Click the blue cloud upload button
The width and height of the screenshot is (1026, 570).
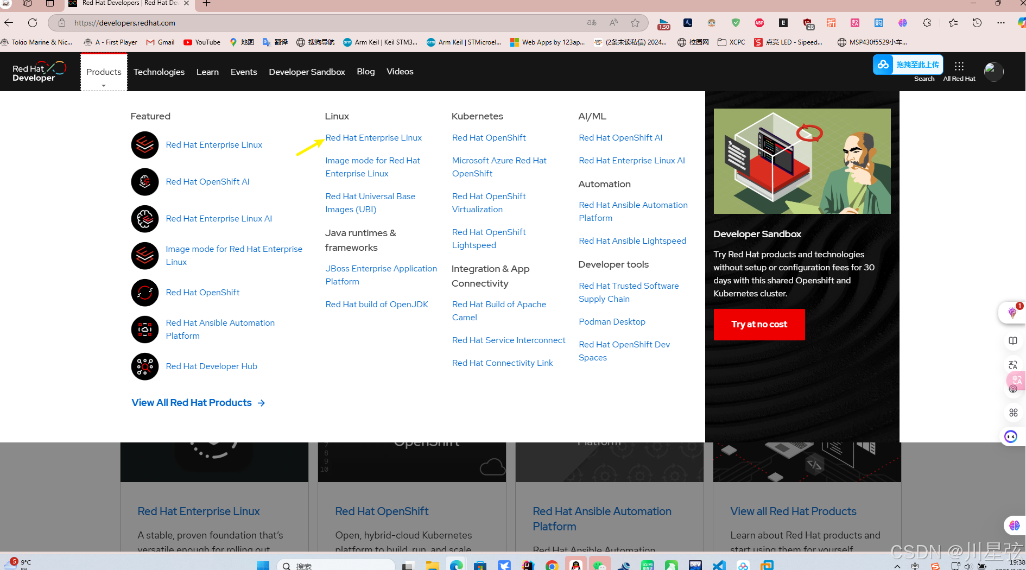[908, 65]
